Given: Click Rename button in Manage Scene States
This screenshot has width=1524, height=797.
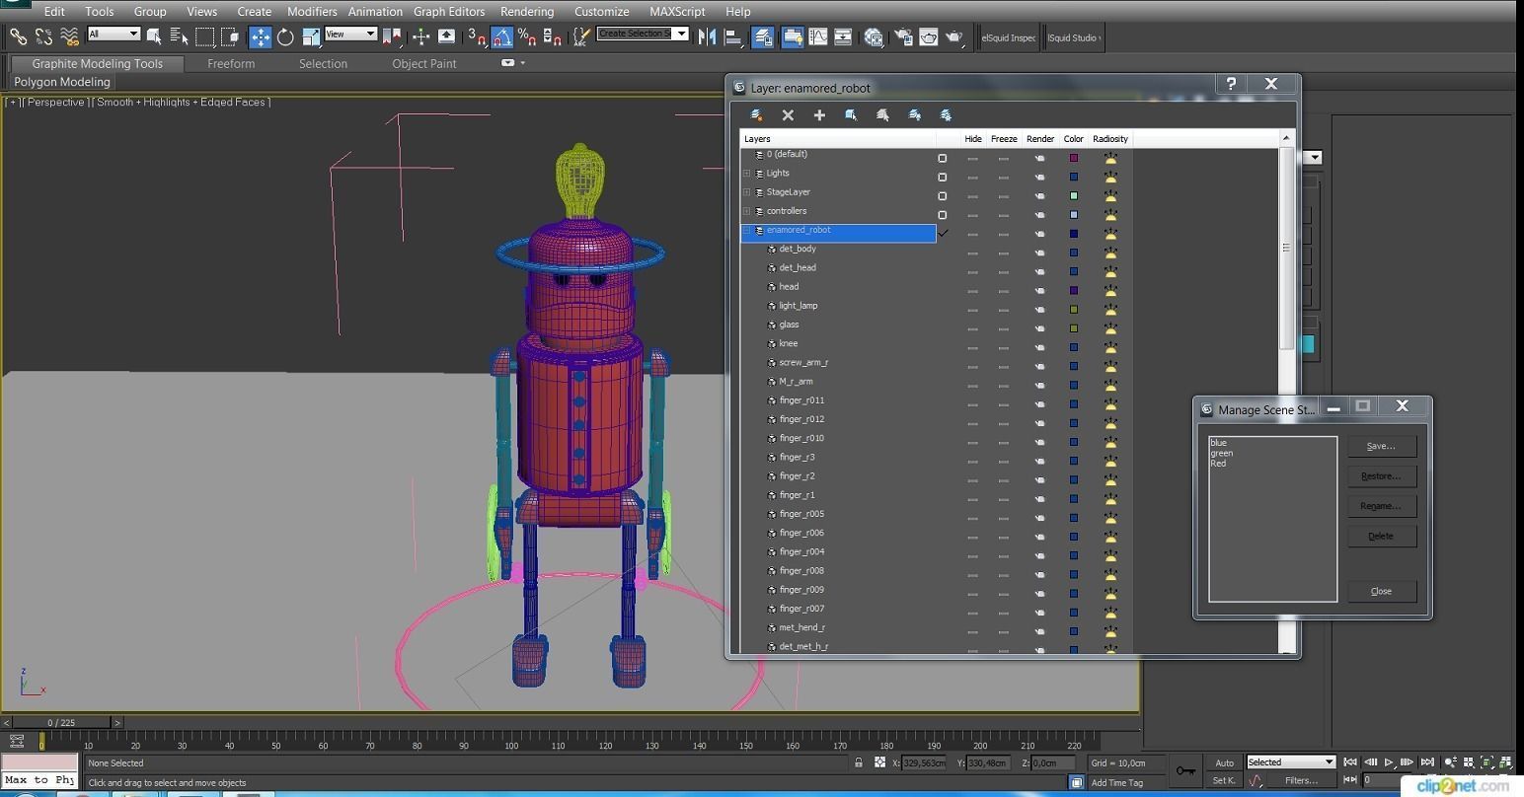Looking at the screenshot, I should (x=1382, y=505).
